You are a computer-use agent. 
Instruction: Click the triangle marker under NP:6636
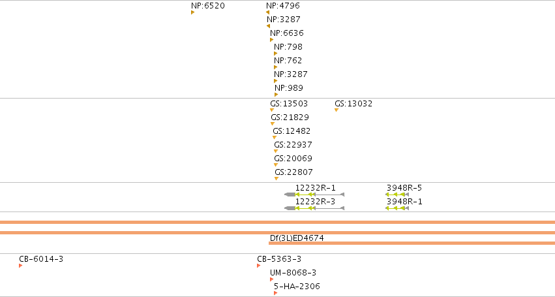pyautogui.click(x=271, y=40)
